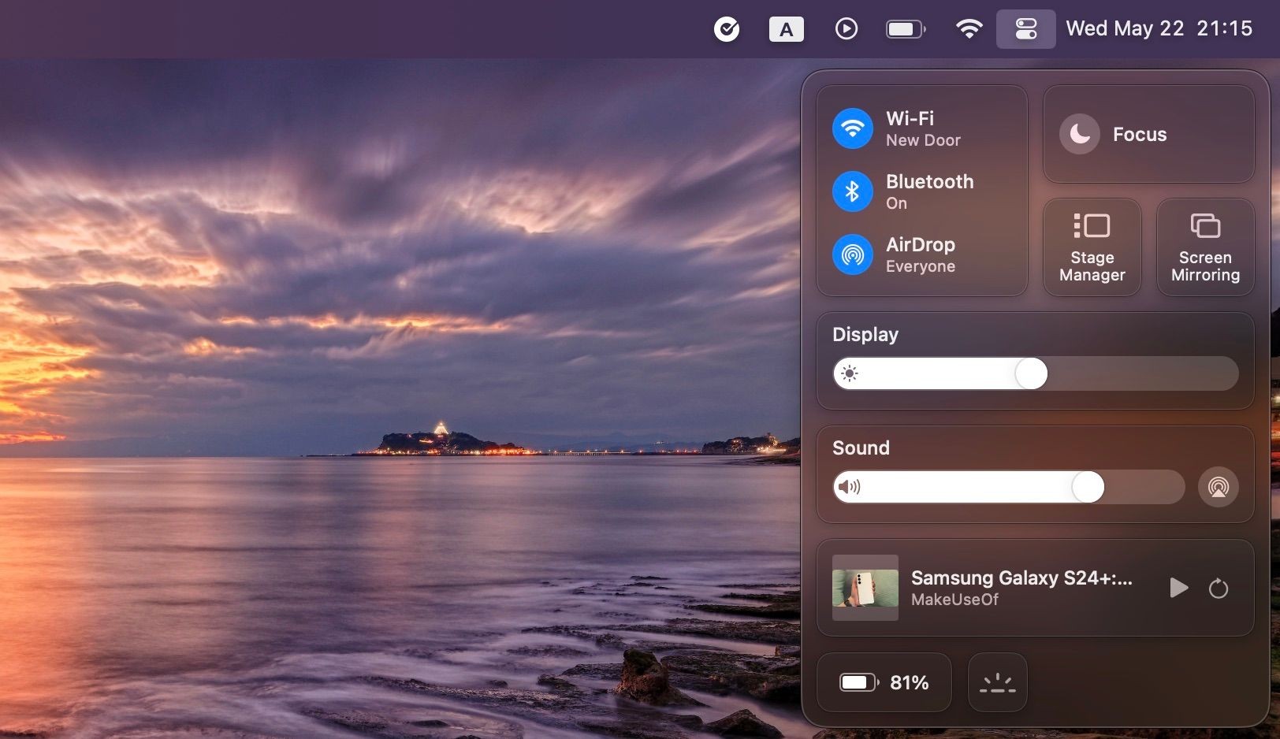Open the Focus mode tile
The image size is (1280, 739).
pos(1148,134)
